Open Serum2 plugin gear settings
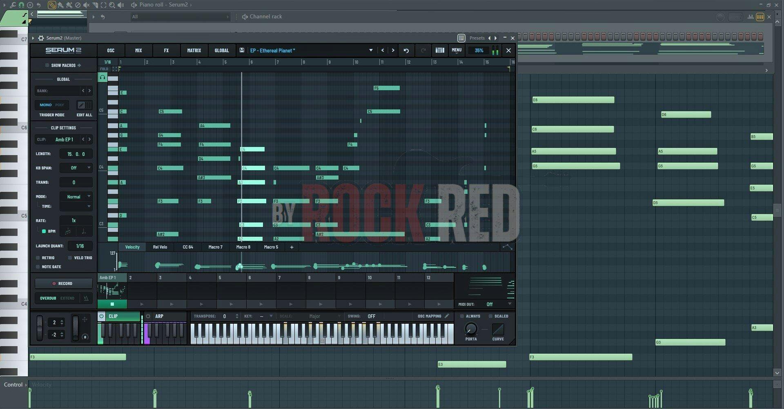Screen dimensions: 784x409 [x=41, y=38]
